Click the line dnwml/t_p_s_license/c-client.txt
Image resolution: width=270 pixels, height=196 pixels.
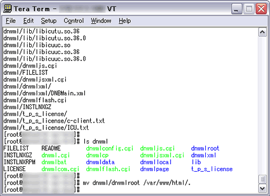point(54,121)
